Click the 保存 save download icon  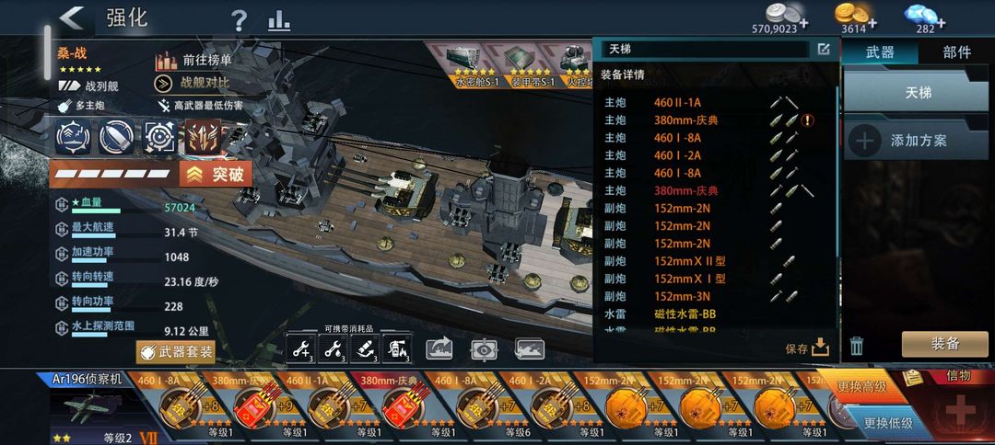click(x=821, y=347)
